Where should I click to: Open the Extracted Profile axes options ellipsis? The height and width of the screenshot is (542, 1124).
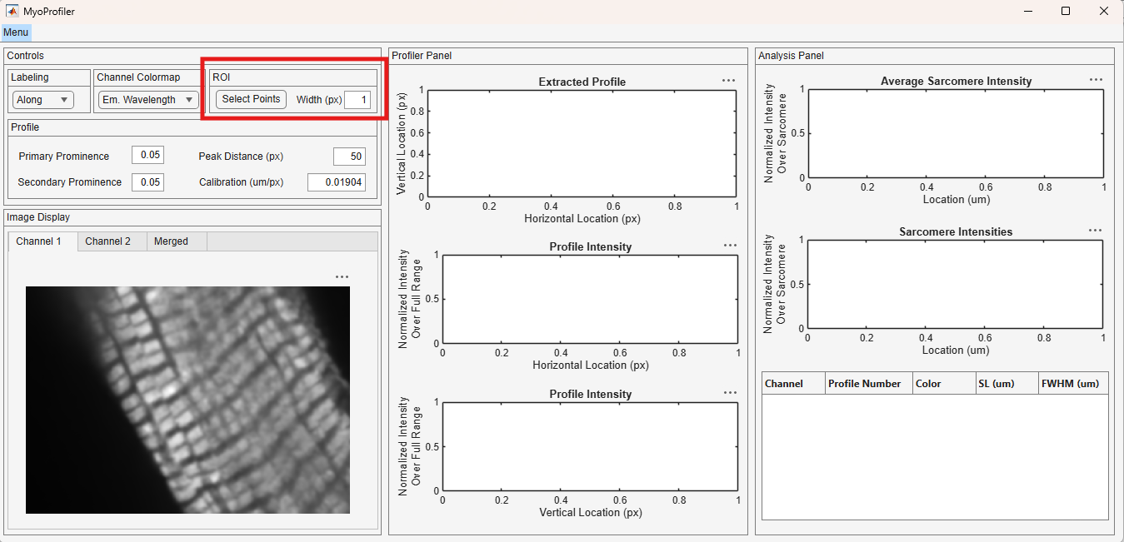pos(728,81)
